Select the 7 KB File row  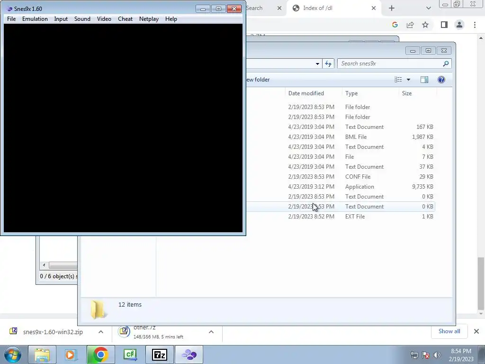pos(341,156)
